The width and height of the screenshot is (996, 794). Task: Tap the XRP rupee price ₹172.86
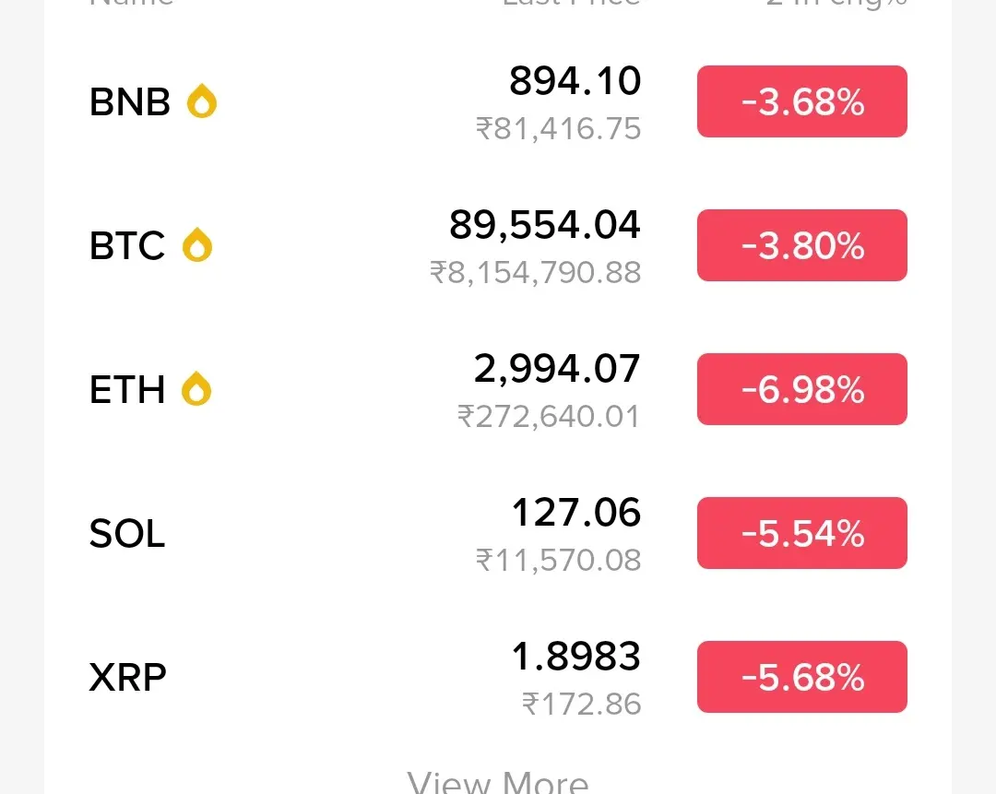pyautogui.click(x=581, y=704)
